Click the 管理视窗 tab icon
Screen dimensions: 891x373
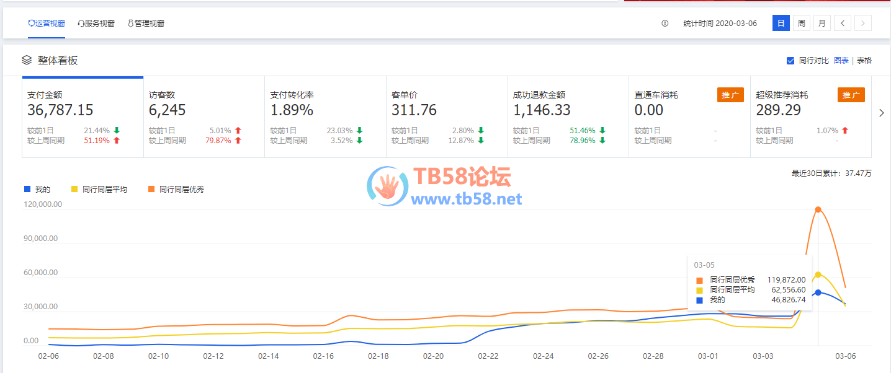pos(130,24)
